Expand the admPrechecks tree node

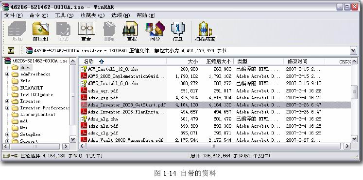tap(7, 74)
